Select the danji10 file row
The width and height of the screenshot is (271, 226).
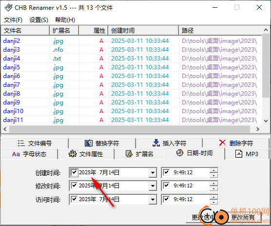(131, 111)
